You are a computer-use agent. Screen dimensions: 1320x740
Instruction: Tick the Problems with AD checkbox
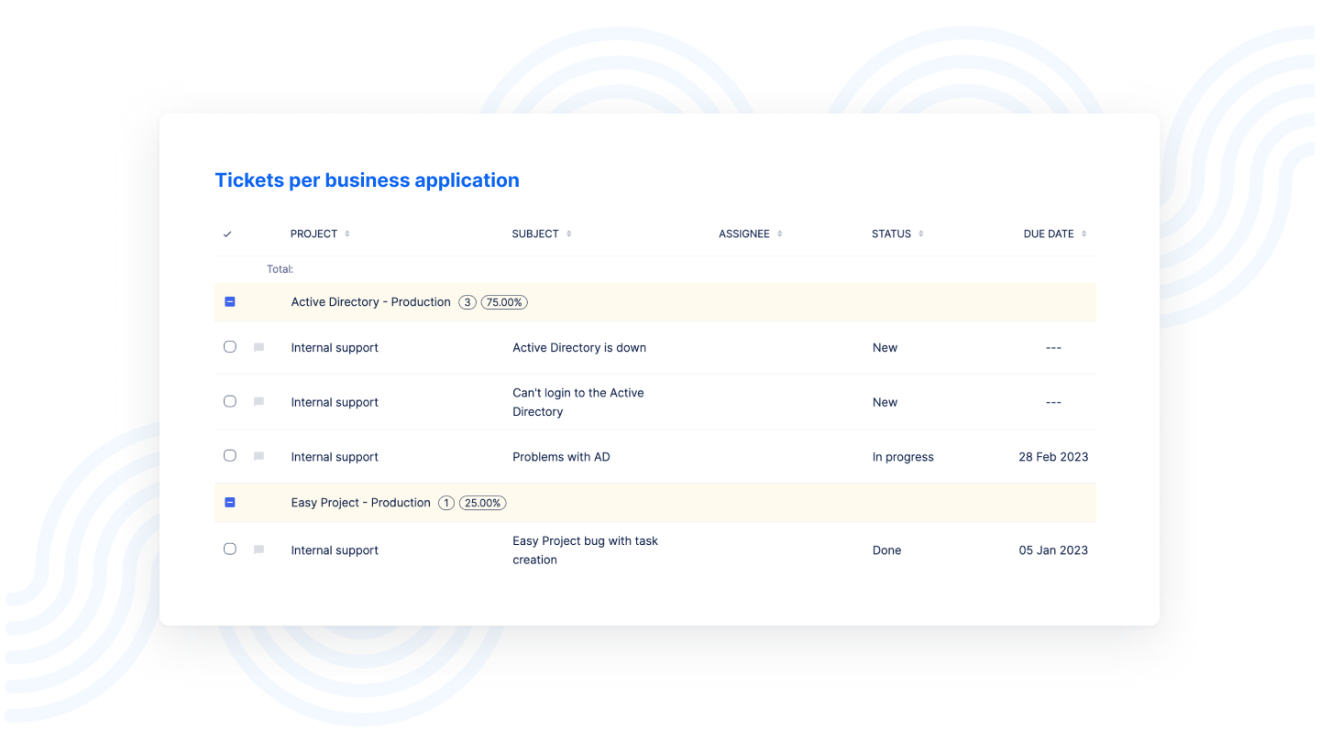(230, 456)
